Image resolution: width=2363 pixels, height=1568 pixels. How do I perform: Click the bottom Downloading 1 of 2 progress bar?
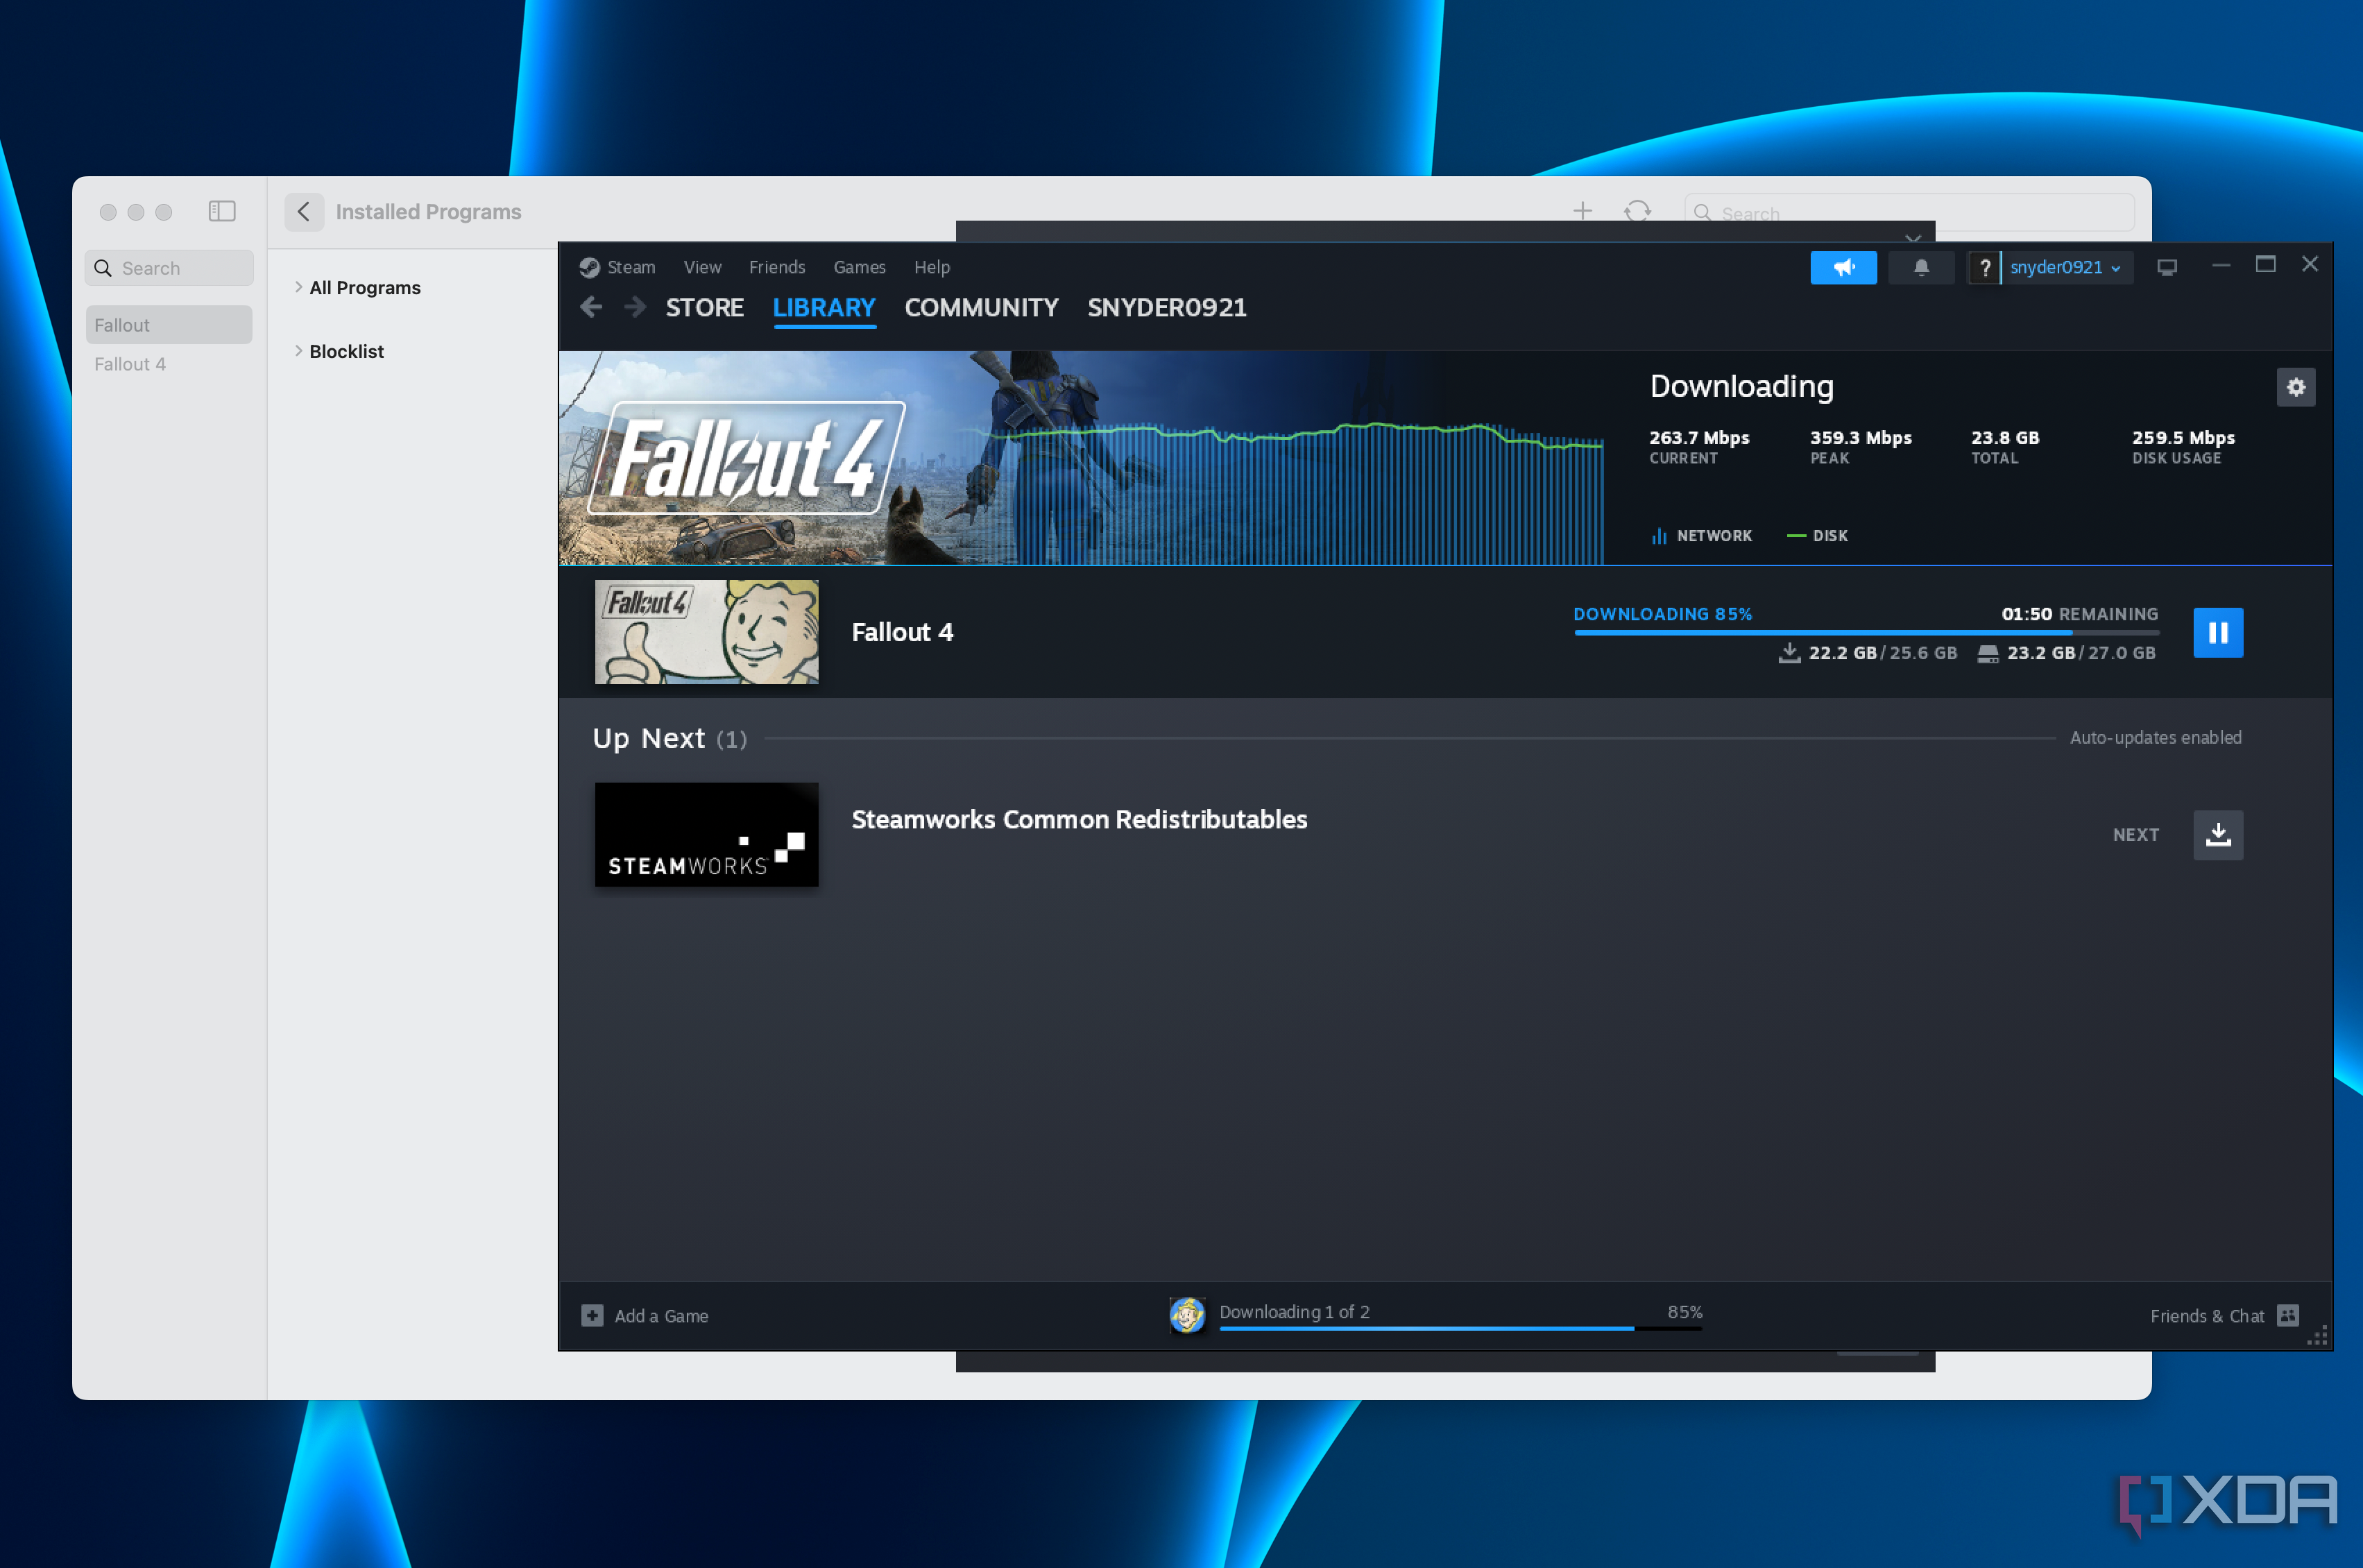1460,1329
